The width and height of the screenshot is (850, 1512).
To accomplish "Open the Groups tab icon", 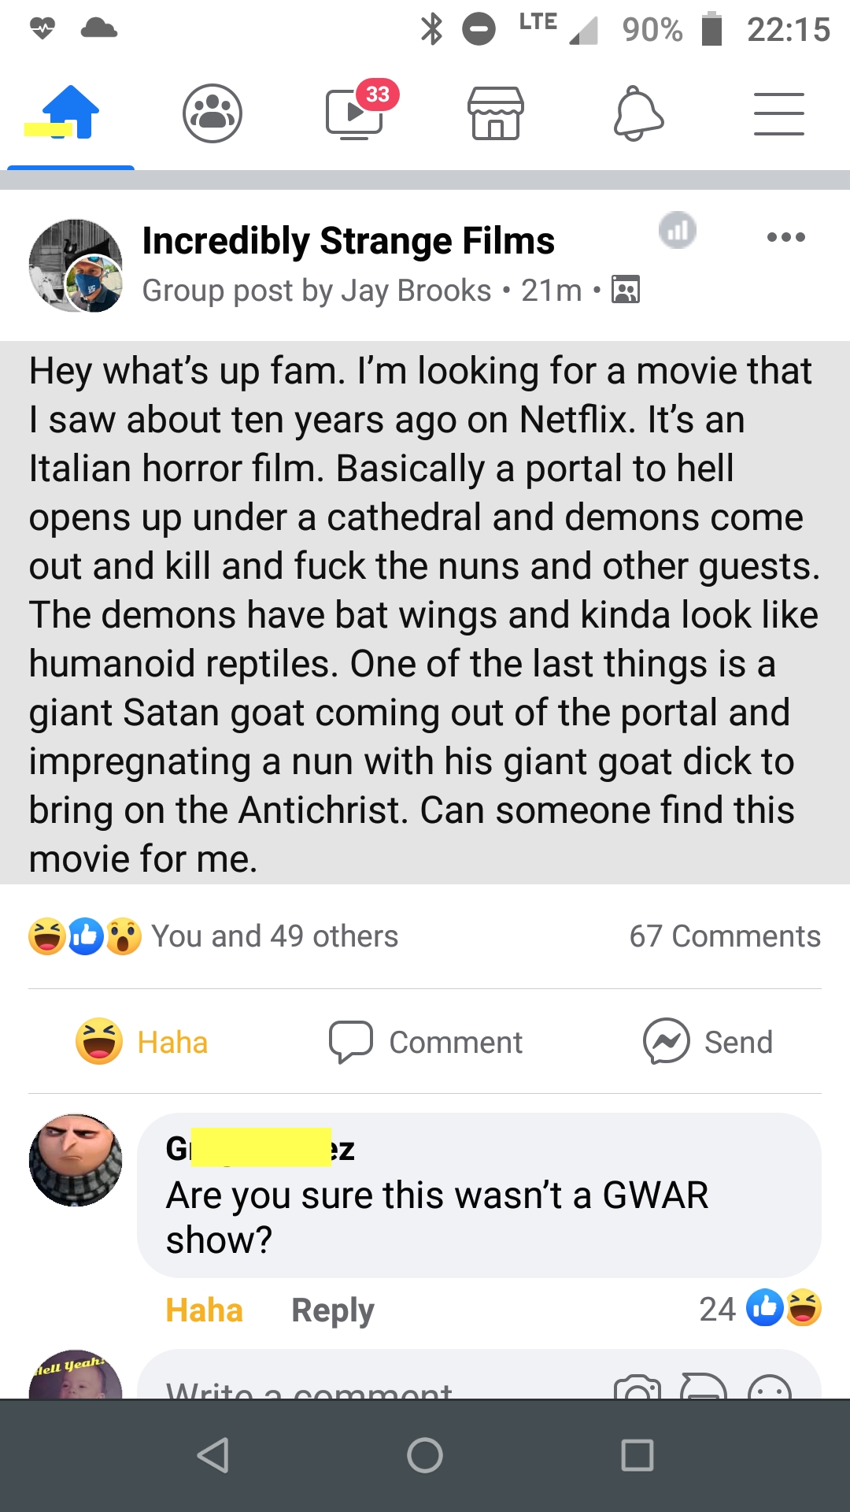I will (213, 114).
